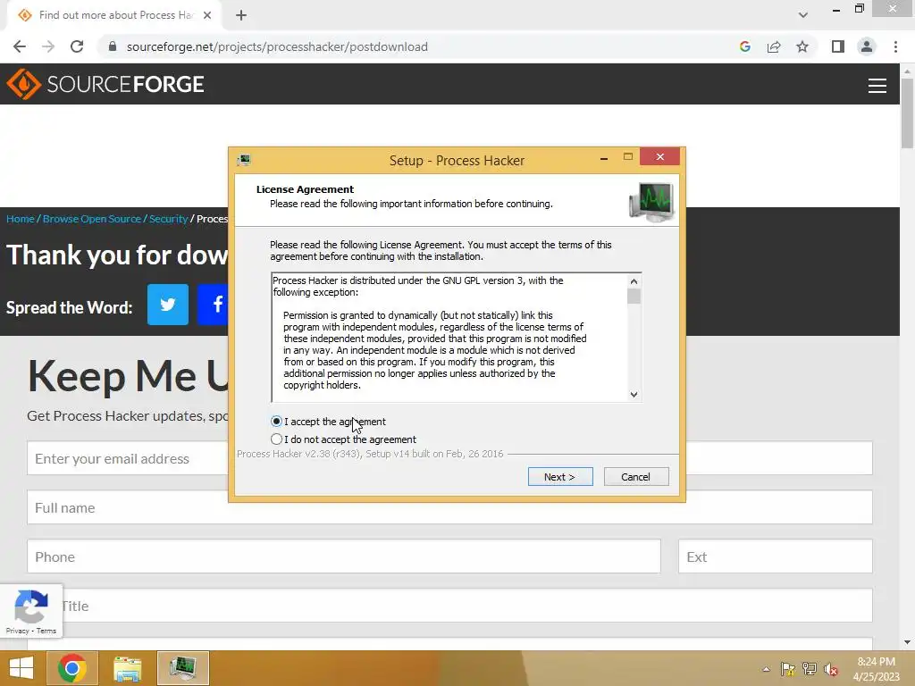Open the volume tray icon
The image size is (915, 686).
click(x=831, y=669)
